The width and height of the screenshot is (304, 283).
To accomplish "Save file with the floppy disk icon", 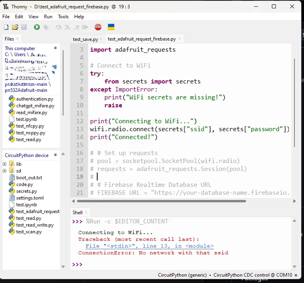I will (x=24, y=27).
